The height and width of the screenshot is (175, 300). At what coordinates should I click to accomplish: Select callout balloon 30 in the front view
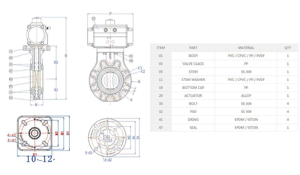131,61
